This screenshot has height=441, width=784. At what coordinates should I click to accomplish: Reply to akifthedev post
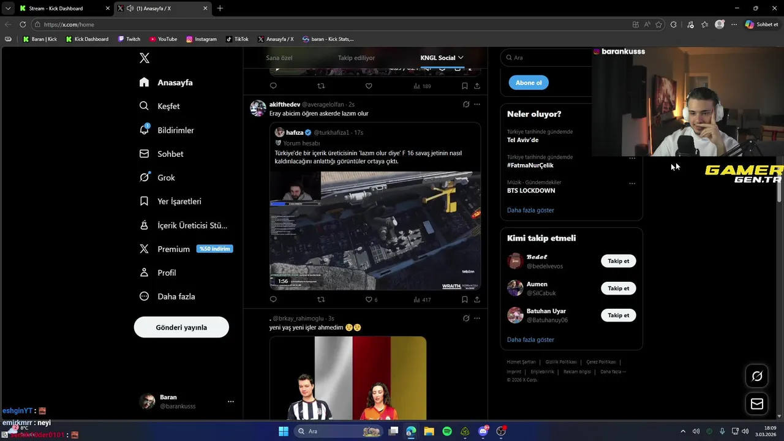pos(273,300)
